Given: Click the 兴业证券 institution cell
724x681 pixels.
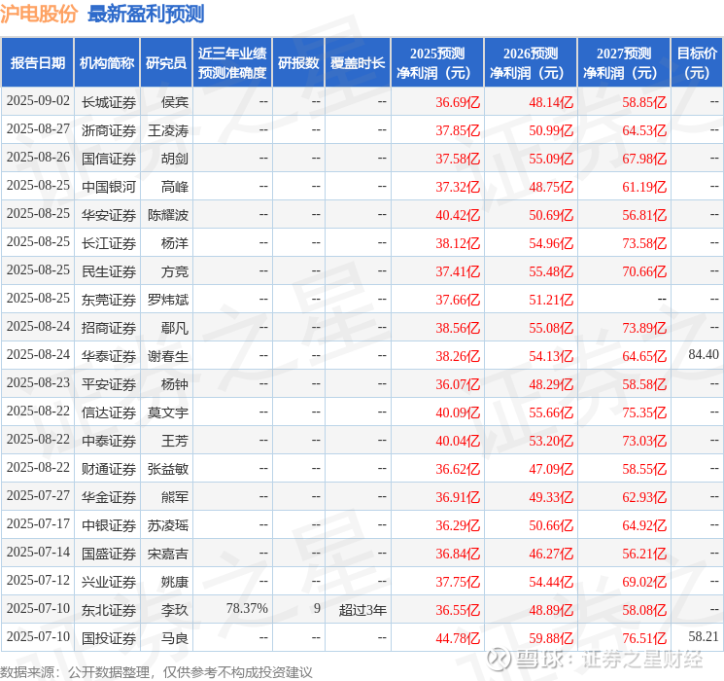Looking at the screenshot, I should [x=109, y=582].
